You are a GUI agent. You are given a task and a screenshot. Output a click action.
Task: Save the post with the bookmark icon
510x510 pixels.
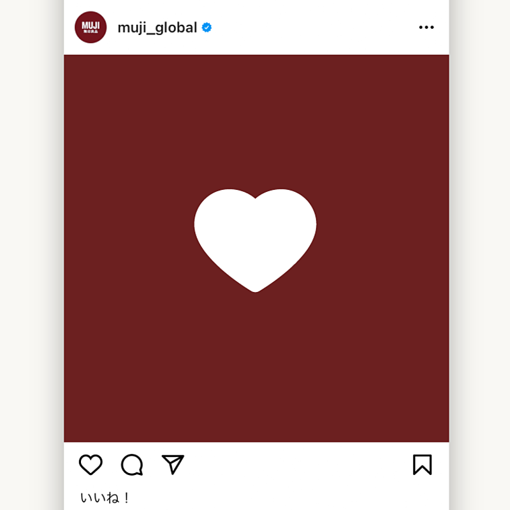[x=422, y=465]
